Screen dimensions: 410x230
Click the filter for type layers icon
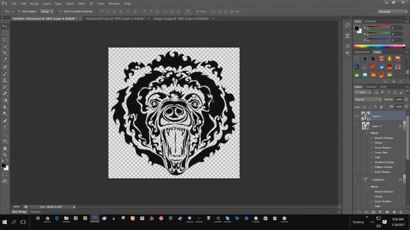[x=389, y=93]
